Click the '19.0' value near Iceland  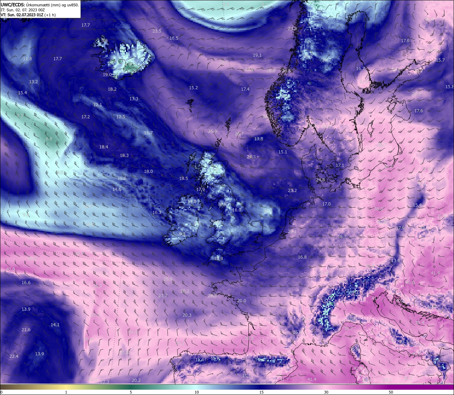click(x=107, y=75)
